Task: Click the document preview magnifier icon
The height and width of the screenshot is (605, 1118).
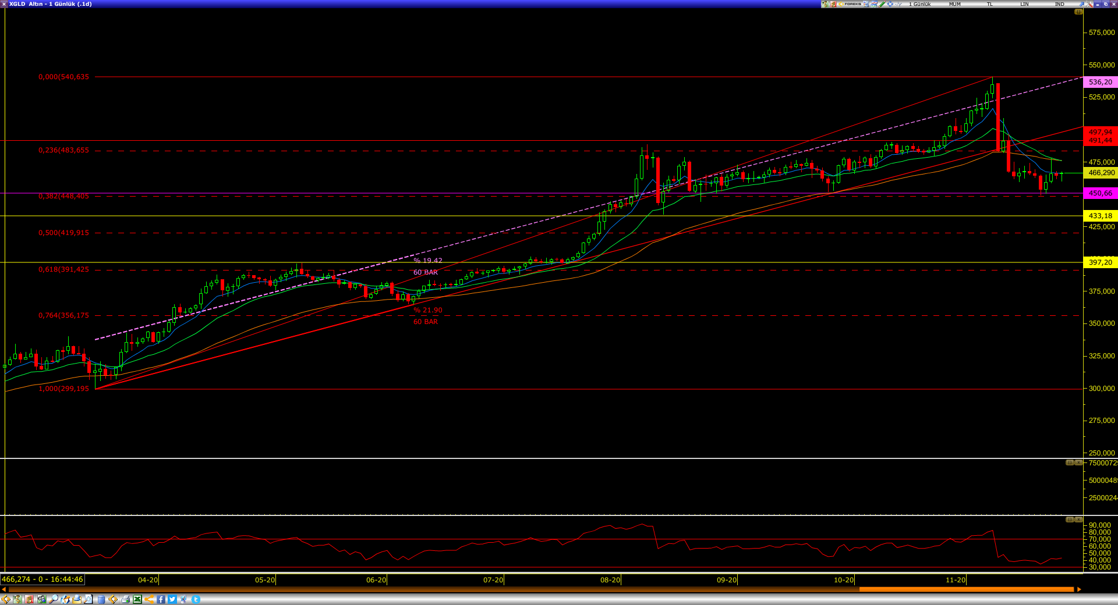Action: (x=89, y=599)
